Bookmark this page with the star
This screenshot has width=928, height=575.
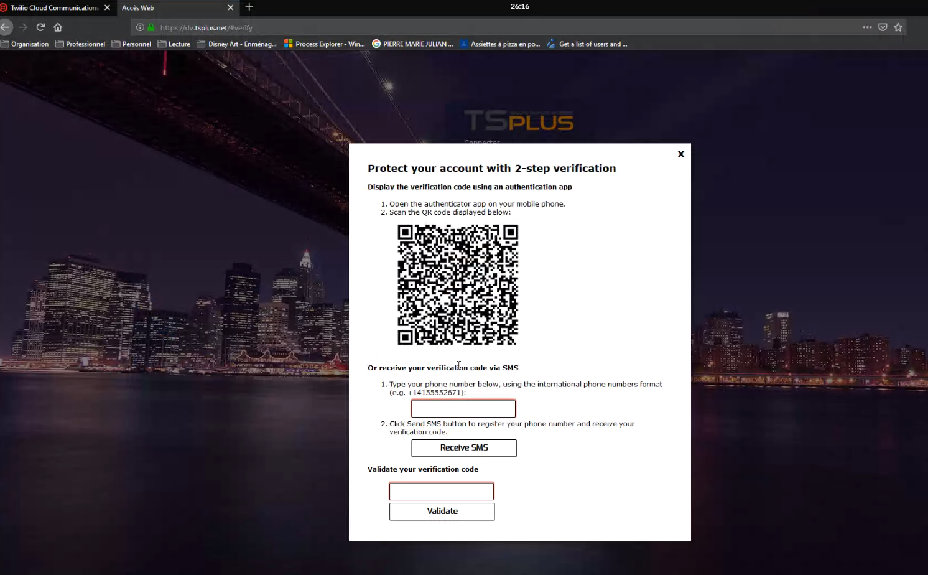click(x=898, y=27)
